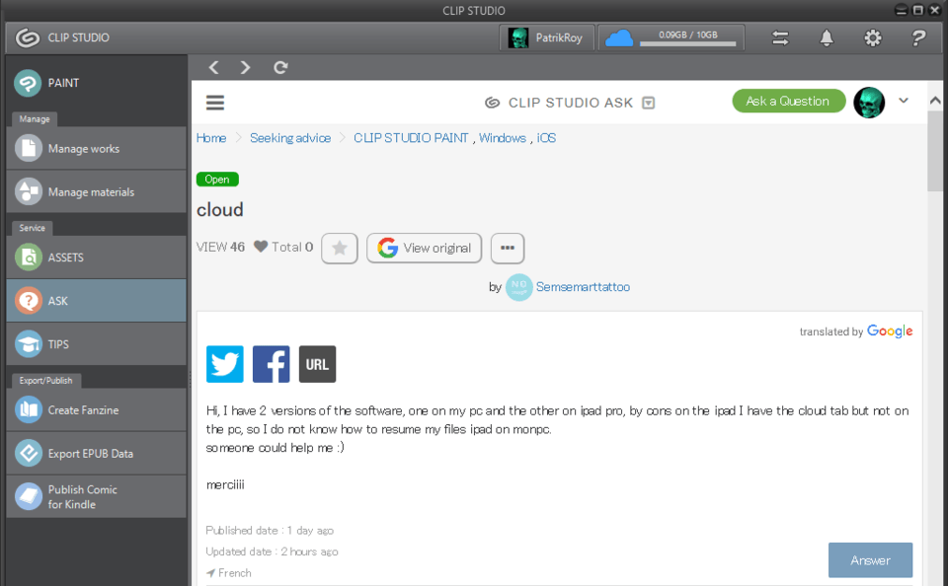Image resolution: width=948 pixels, height=586 pixels.
Task: Copy the question URL
Action: pos(317,364)
